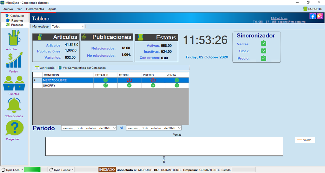Select the Procesos sidebar tab
325x173 pixels.
[15, 25]
